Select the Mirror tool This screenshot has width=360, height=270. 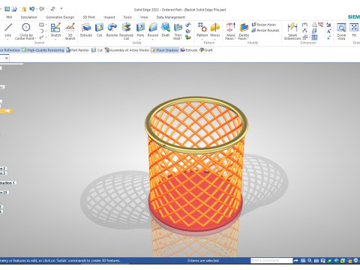tap(215, 29)
